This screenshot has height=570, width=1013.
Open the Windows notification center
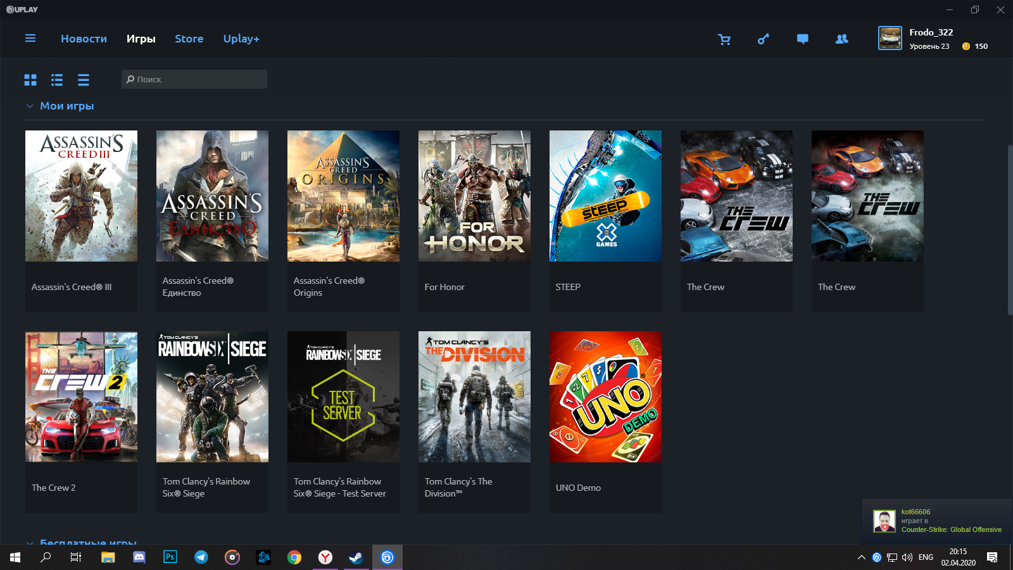pos(992,557)
